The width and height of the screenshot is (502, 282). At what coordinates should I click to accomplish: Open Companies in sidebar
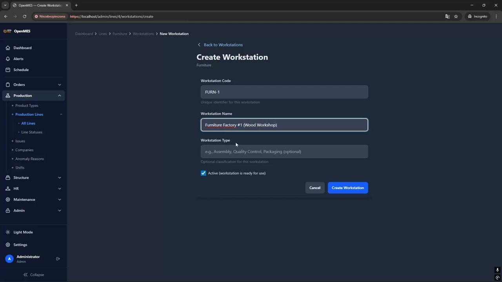[x=24, y=150]
